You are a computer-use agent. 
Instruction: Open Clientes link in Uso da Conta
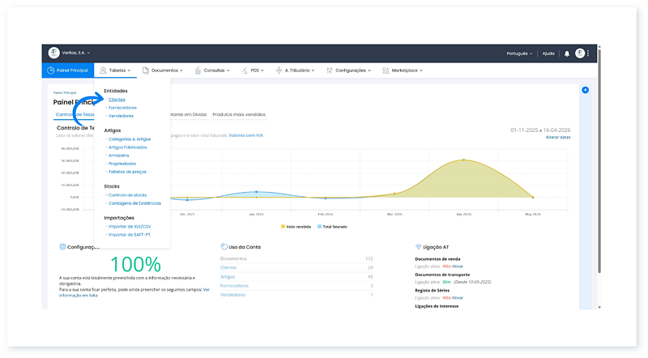228,268
